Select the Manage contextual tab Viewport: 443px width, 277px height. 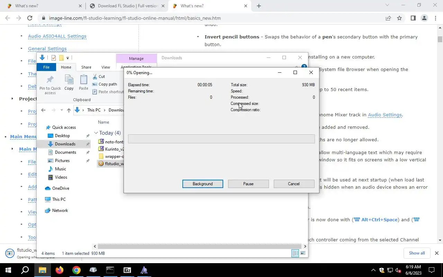(136, 59)
